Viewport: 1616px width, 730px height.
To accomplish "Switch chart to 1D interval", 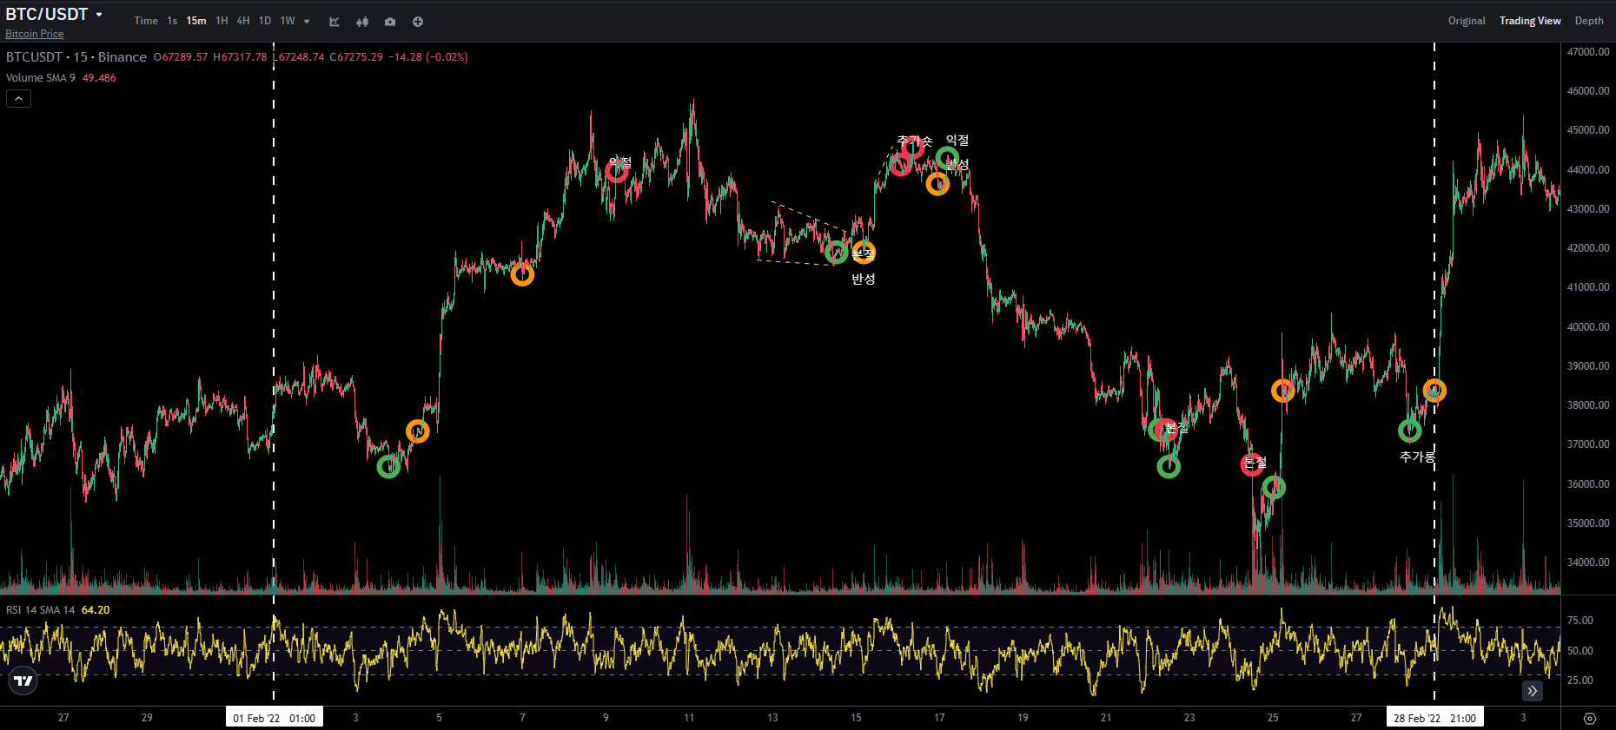I will pyautogui.click(x=265, y=21).
